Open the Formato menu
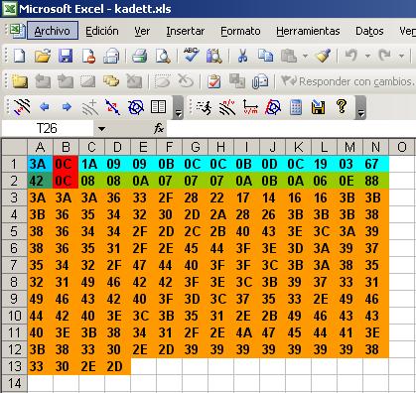Image resolution: width=416 pixels, height=393 pixels. (240, 31)
